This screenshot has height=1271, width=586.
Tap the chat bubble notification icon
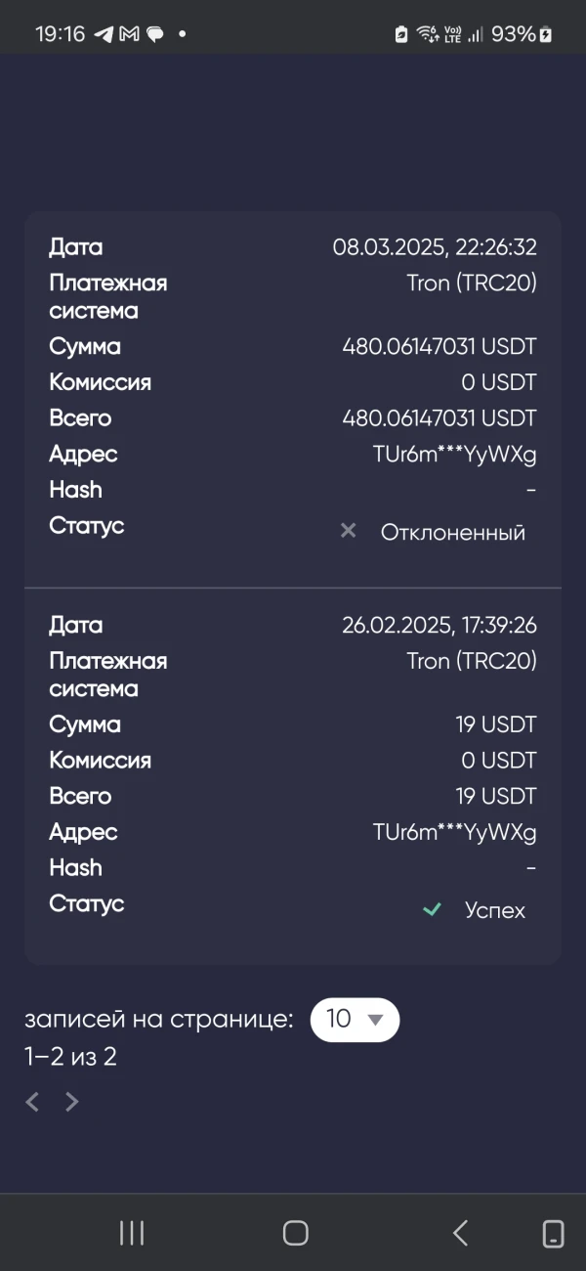[x=154, y=34]
